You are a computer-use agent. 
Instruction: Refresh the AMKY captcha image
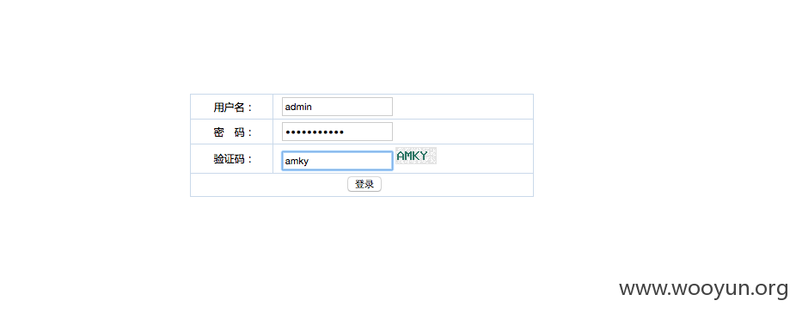pyautogui.click(x=416, y=156)
